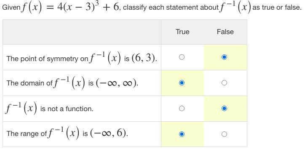
Task: Choose False for 'is not a function'
Action: [224, 108]
